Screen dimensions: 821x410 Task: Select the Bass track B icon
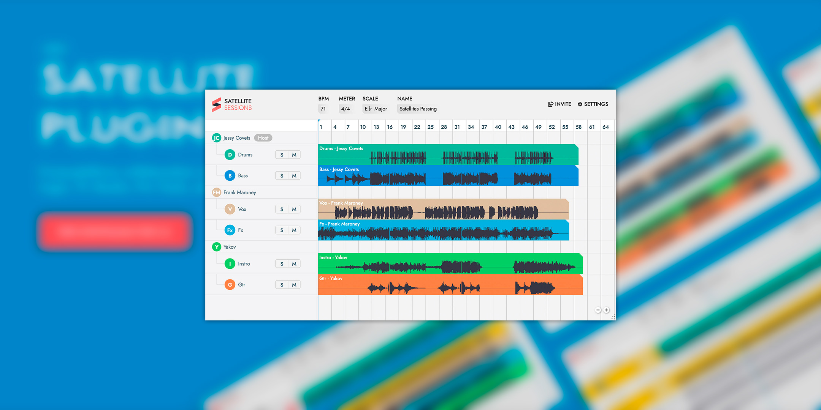(230, 175)
